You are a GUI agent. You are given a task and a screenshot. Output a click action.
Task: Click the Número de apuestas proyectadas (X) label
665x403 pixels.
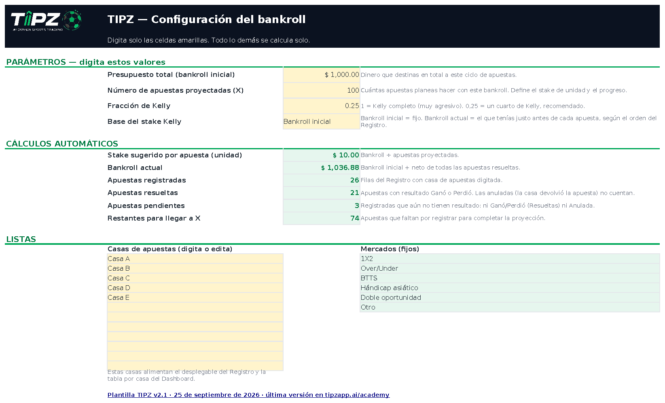pos(176,90)
